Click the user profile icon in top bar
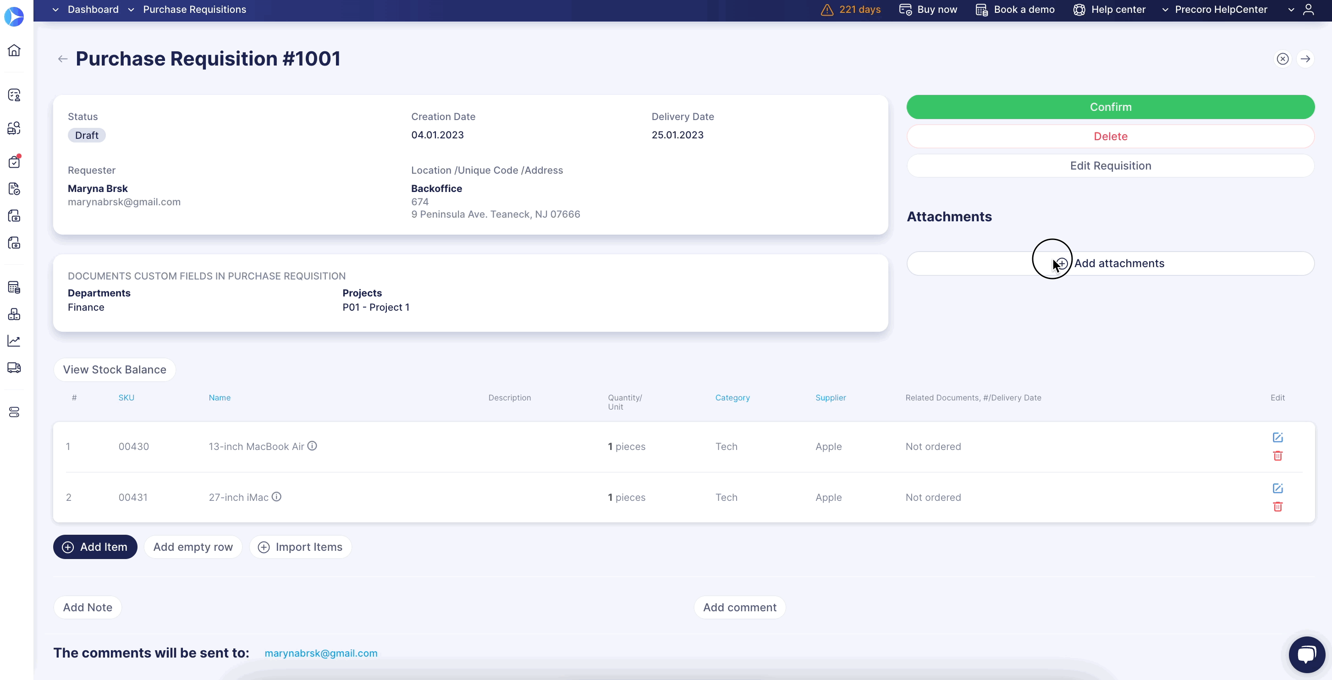Image resolution: width=1332 pixels, height=680 pixels. pos(1308,10)
